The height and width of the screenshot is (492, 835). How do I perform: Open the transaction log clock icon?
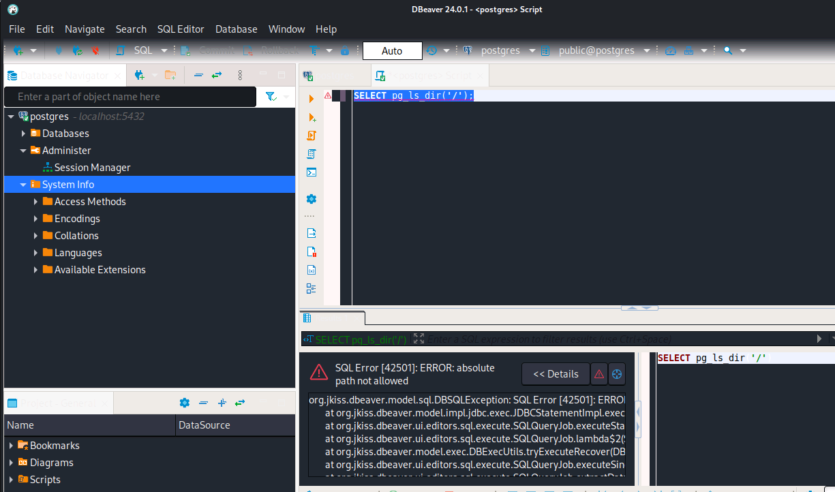[x=431, y=50]
